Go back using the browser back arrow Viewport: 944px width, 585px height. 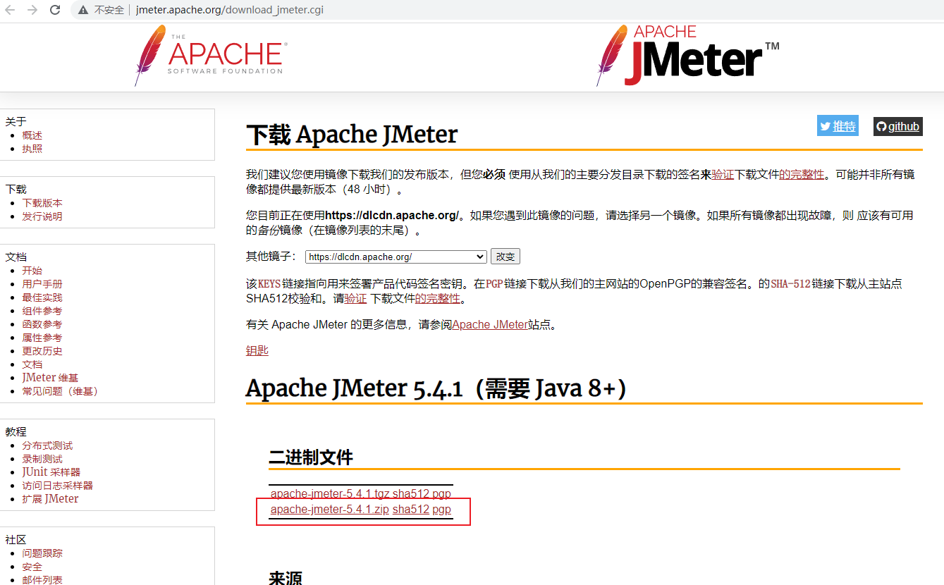point(10,10)
